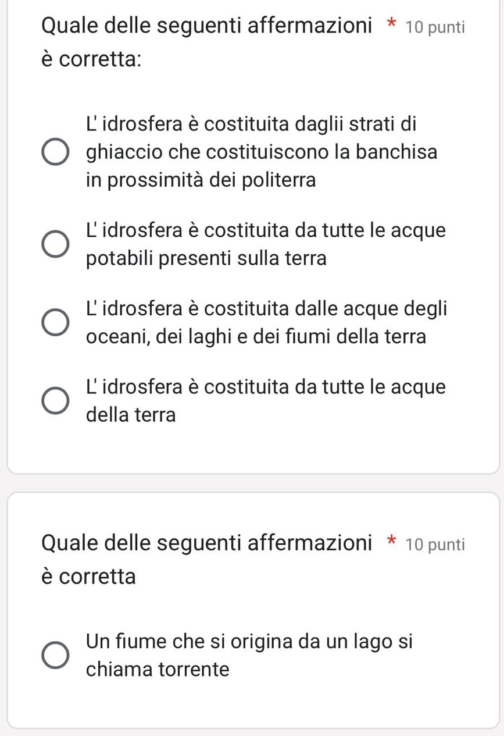Viewport: 504px width, 736px height.
Task: Select the radio button for 'acque potabili' answer
Action: pyautogui.click(x=56, y=244)
